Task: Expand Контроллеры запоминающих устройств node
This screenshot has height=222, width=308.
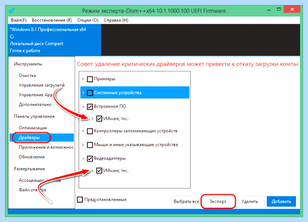Action: (83, 131)
